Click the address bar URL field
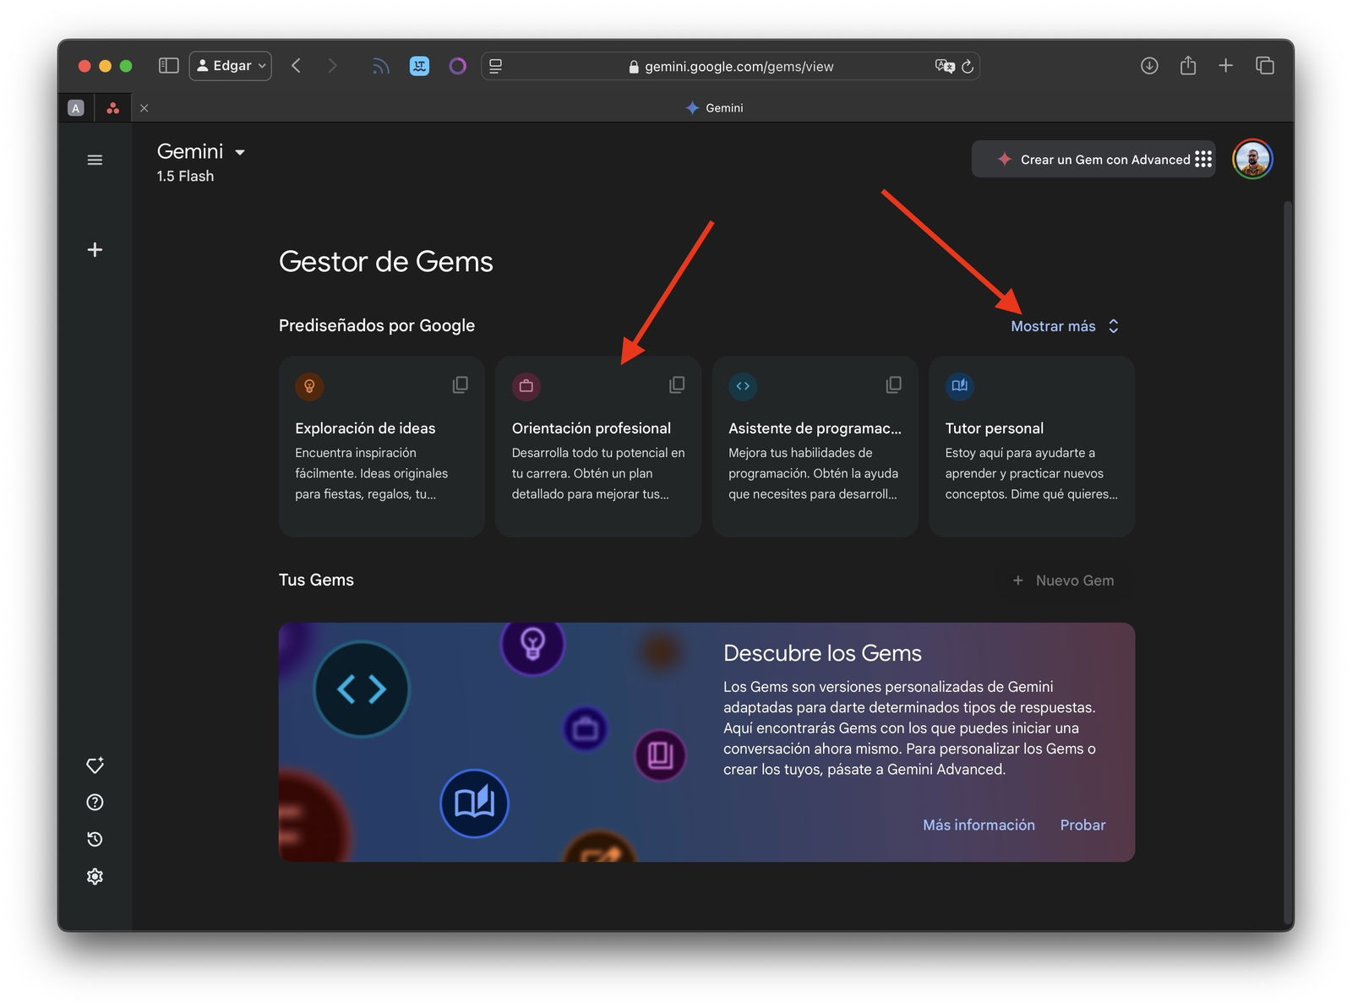This screenshot has width=1352, height=1008. tap(730, 66)
